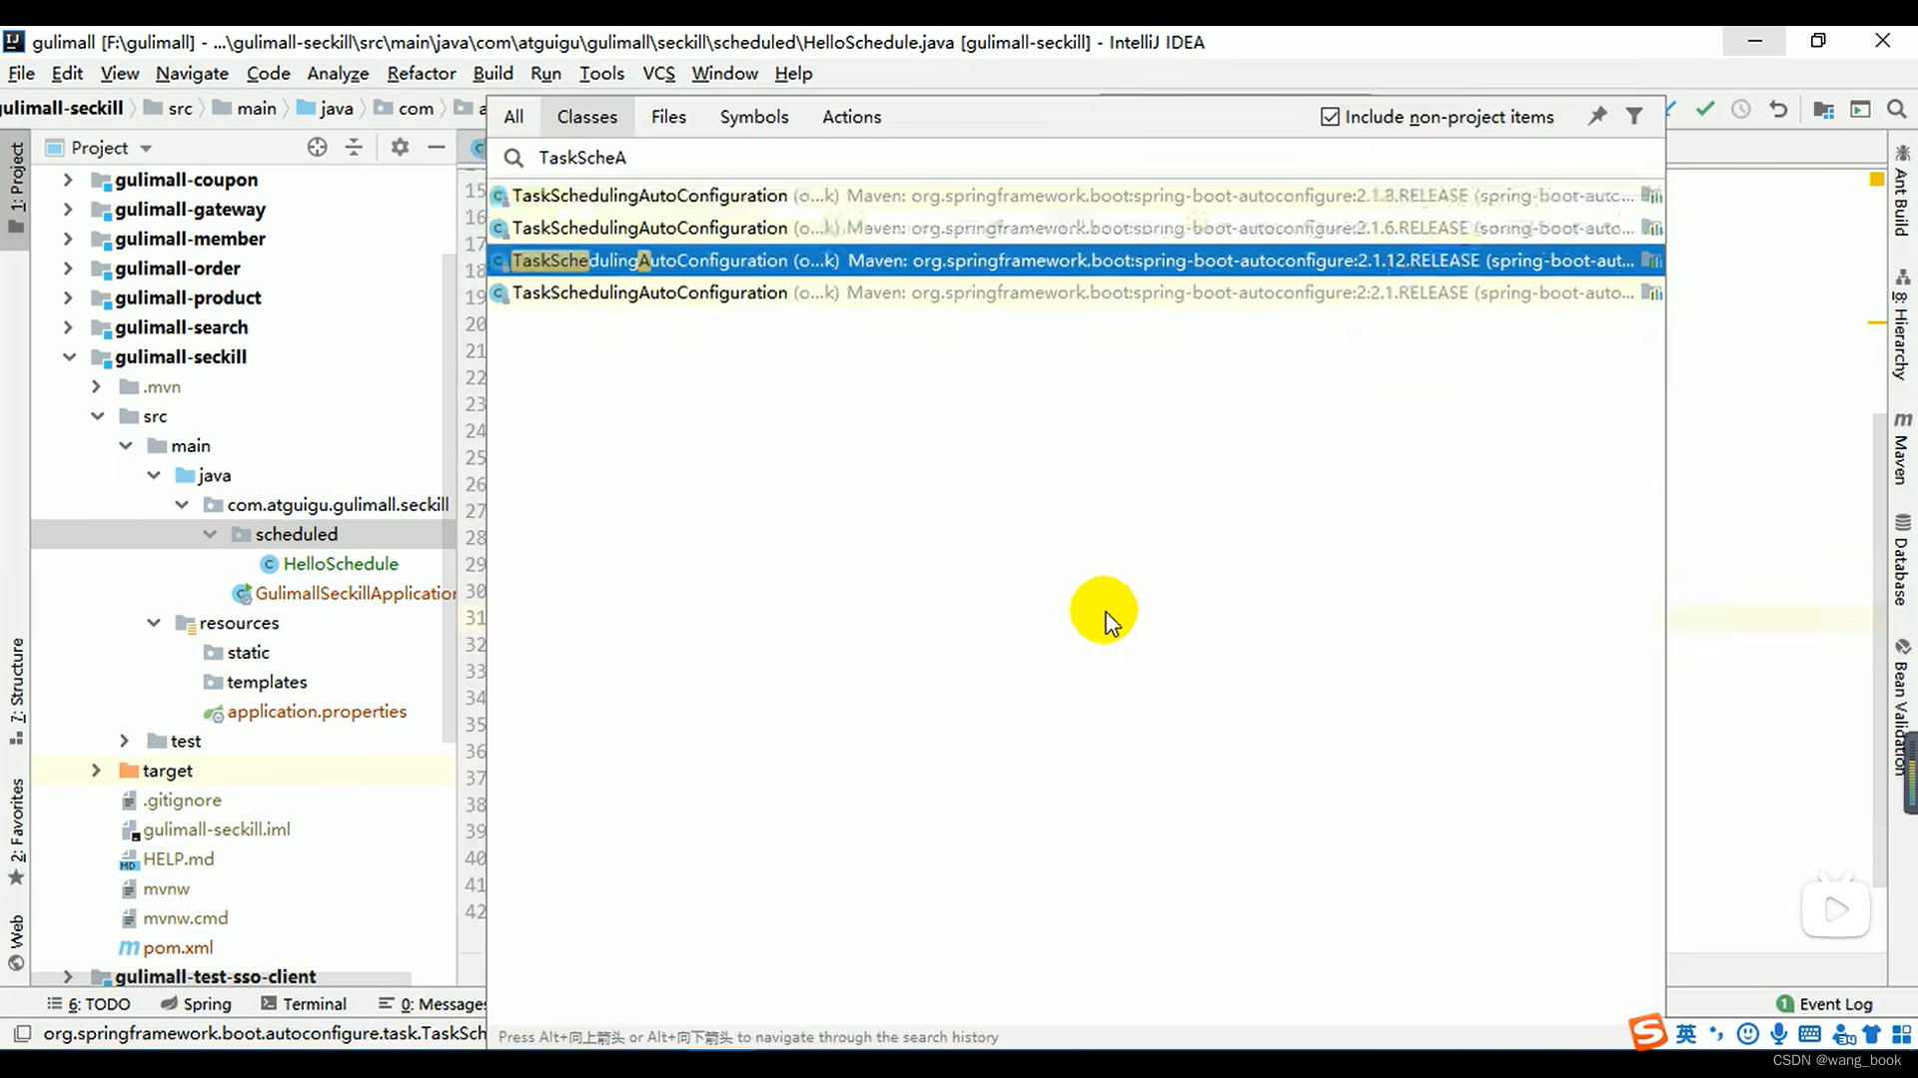Open Project Structure toolbar icon
This screenshot has height=1078, width=1918.
coord(1824,109)
